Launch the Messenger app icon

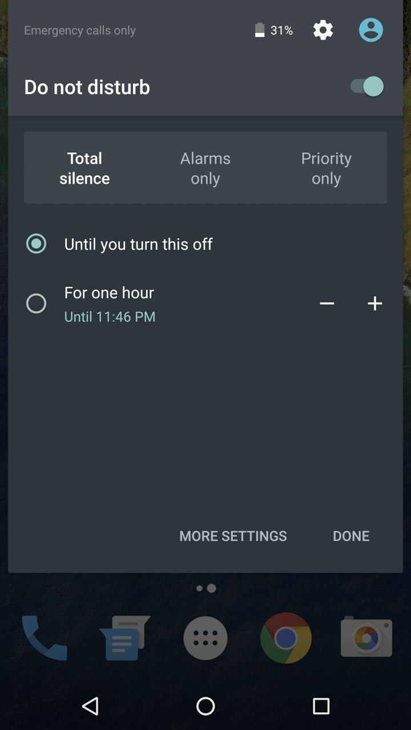(124, 638)
